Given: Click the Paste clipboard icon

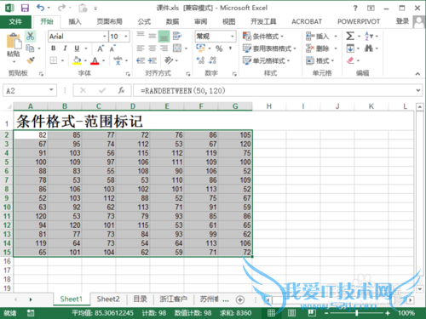Looking at the screenshot, I should pyautogui.click(x=14, y=41).
